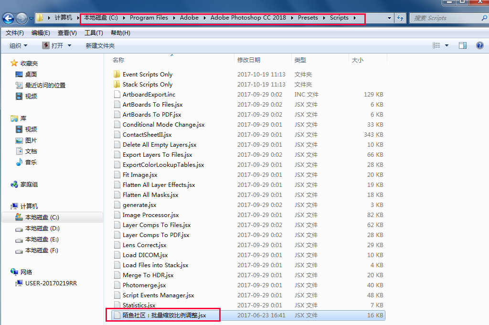
Task: Expand the address bar history dropdown
Action: click(x=389, y=18)
